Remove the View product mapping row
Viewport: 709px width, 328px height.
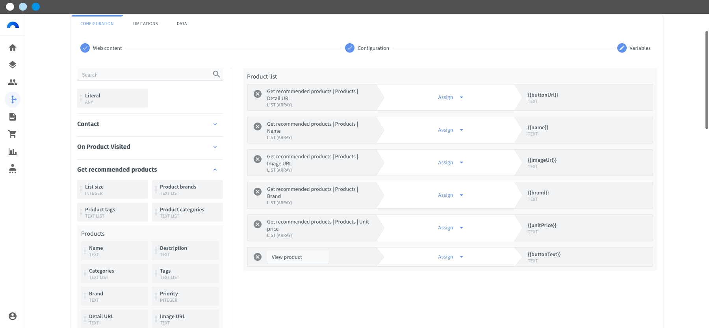pyautogui.click(x=258, y=257)
